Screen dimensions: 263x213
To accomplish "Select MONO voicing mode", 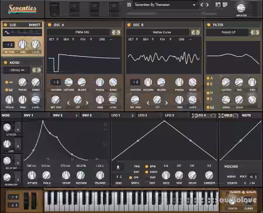I will (x=231, y=177).
